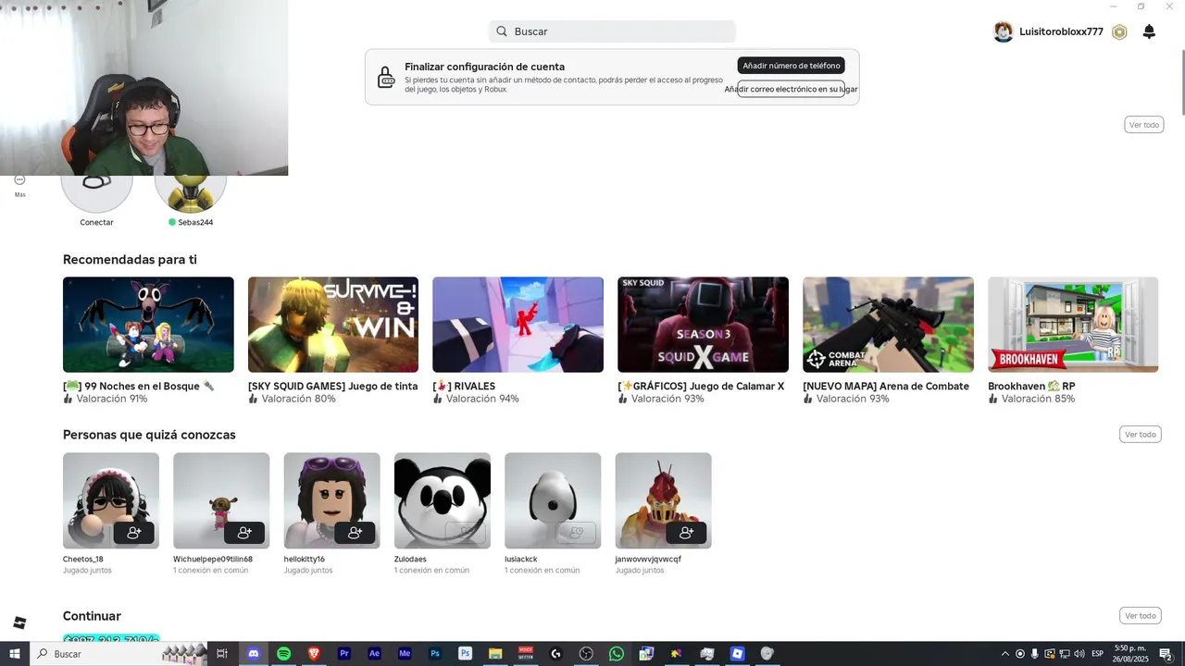Click Añadir correo electrónico en su lugar
The width and height of the screenshot is (1185, 666).
(x=792, y=89)
